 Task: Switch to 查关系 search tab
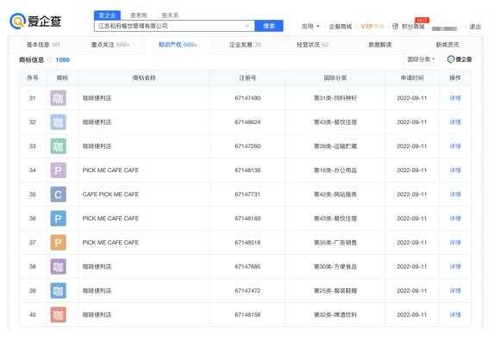tap(170, 15)
